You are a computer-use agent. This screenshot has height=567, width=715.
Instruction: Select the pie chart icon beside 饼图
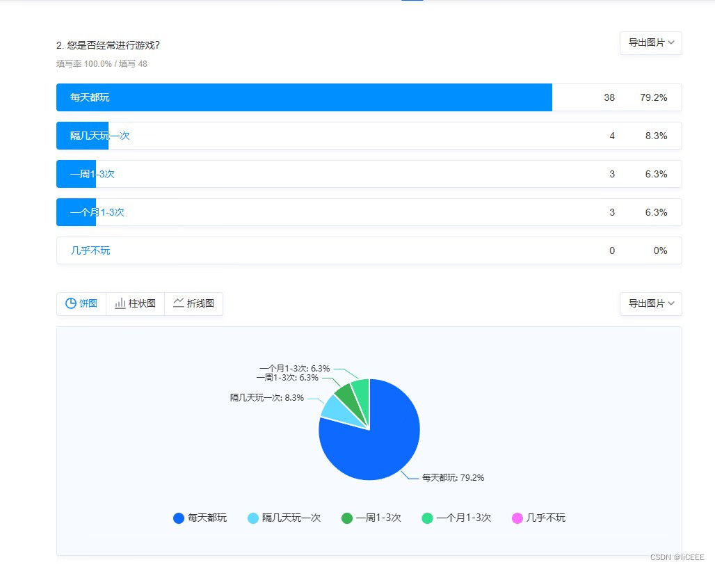72,304
